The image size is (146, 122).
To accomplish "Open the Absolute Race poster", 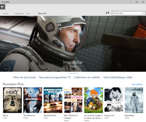I will pyautogui.click(x=53, y=100).
